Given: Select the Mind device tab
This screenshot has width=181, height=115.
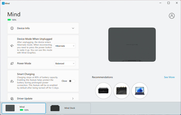Looking at the screenshot, I should [x=24, y=108].
